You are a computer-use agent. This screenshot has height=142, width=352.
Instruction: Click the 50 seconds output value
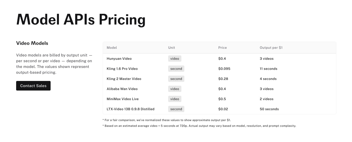click(x=269, y=109)
